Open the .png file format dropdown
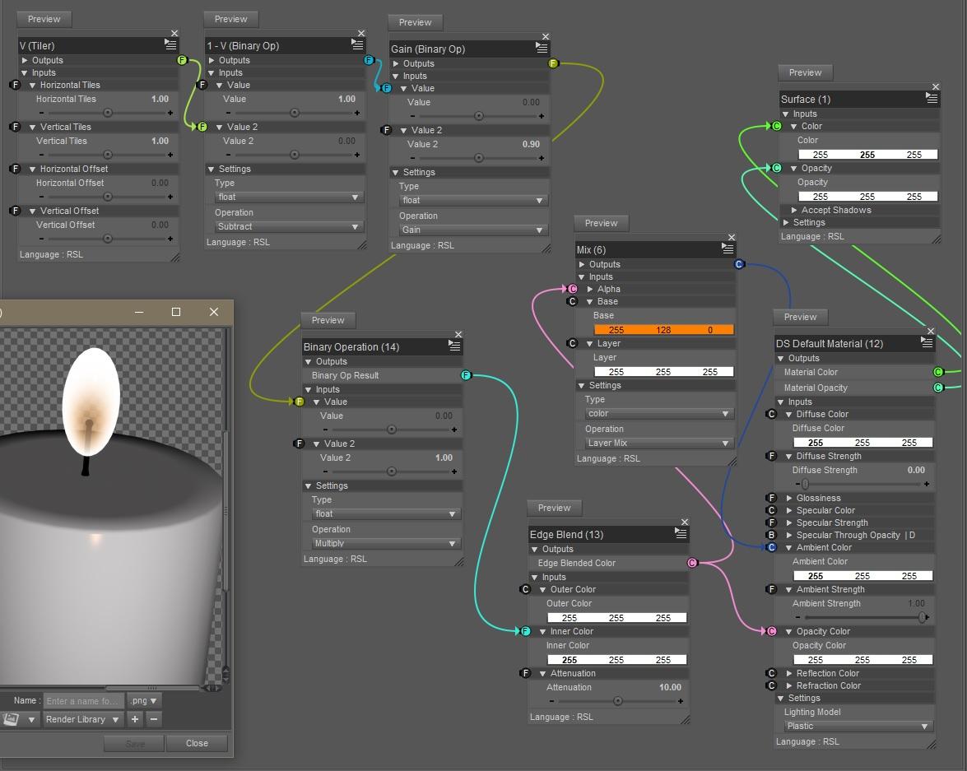This screenshot has height=771, width=967. [x=144, y=701]
